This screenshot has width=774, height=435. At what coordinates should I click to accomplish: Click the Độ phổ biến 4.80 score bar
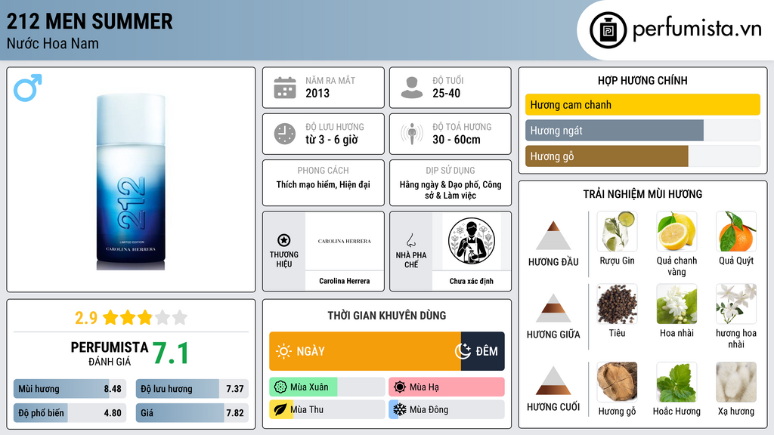(x=70, y=413)
